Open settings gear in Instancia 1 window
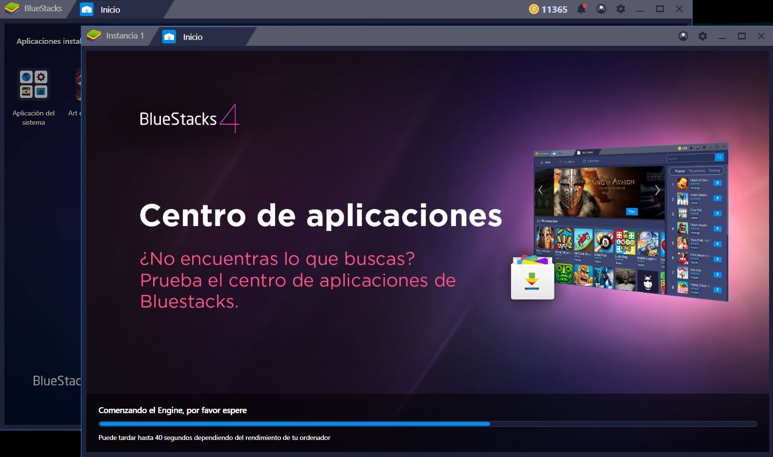773x457 pixels. (x=703, y=36)
